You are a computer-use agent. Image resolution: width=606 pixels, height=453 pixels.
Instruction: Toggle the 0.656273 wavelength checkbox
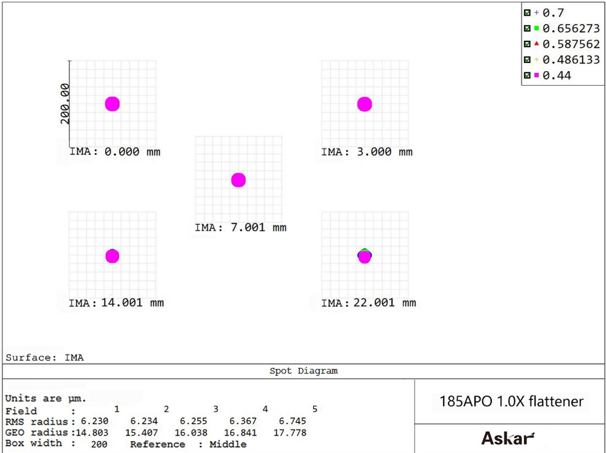(527, 28)
